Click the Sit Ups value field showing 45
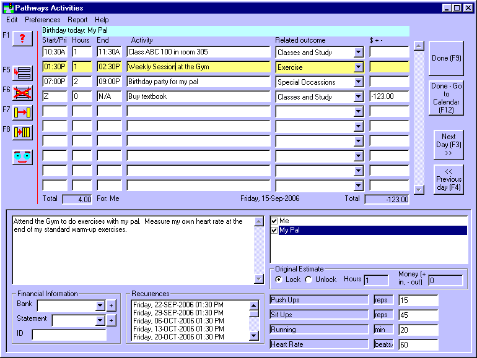Image resolution: width=477 pixels, height=358 pixels. point(418,315)
